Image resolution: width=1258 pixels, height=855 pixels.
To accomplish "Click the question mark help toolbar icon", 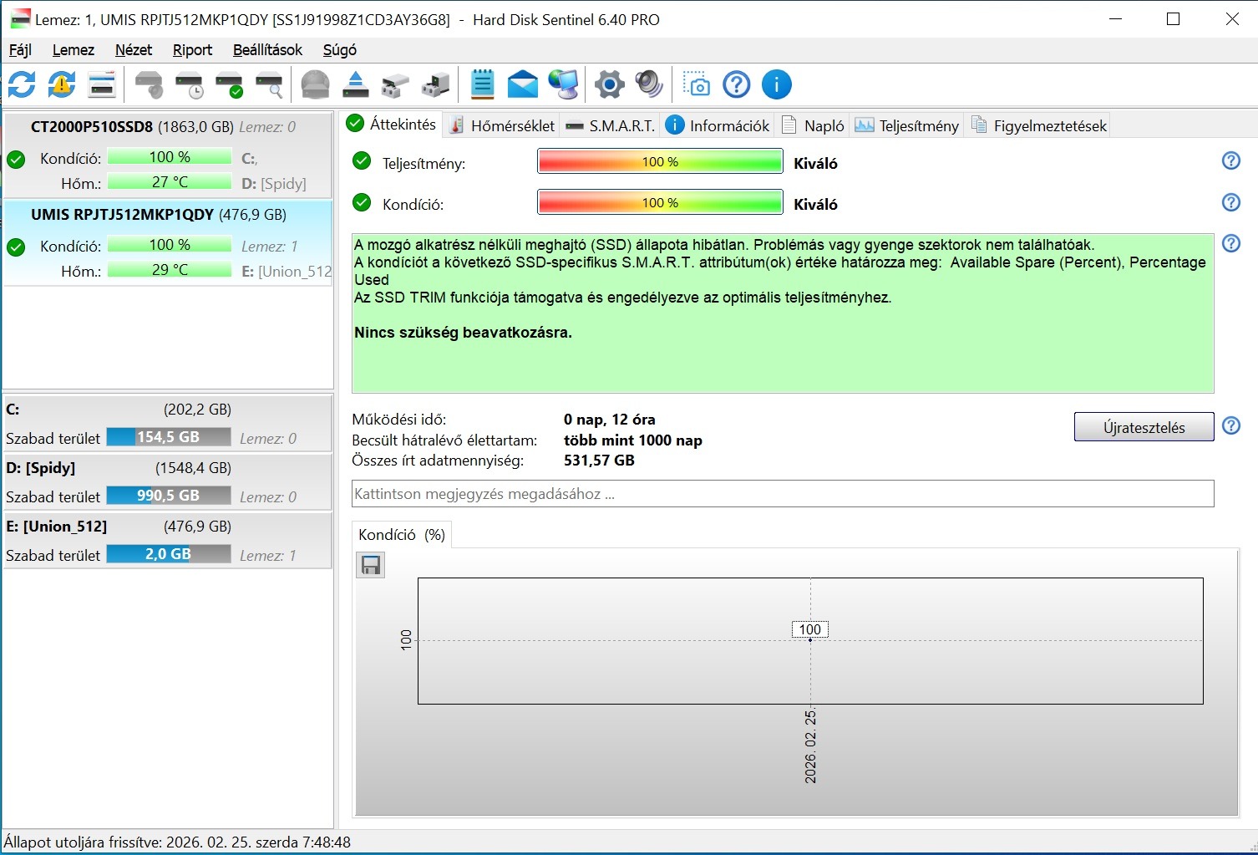I will point(737,84).
